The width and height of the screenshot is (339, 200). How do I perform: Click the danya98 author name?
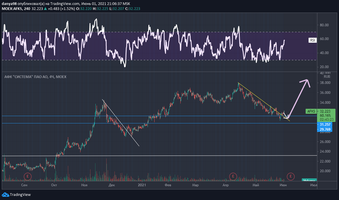(x=9, y=4)
